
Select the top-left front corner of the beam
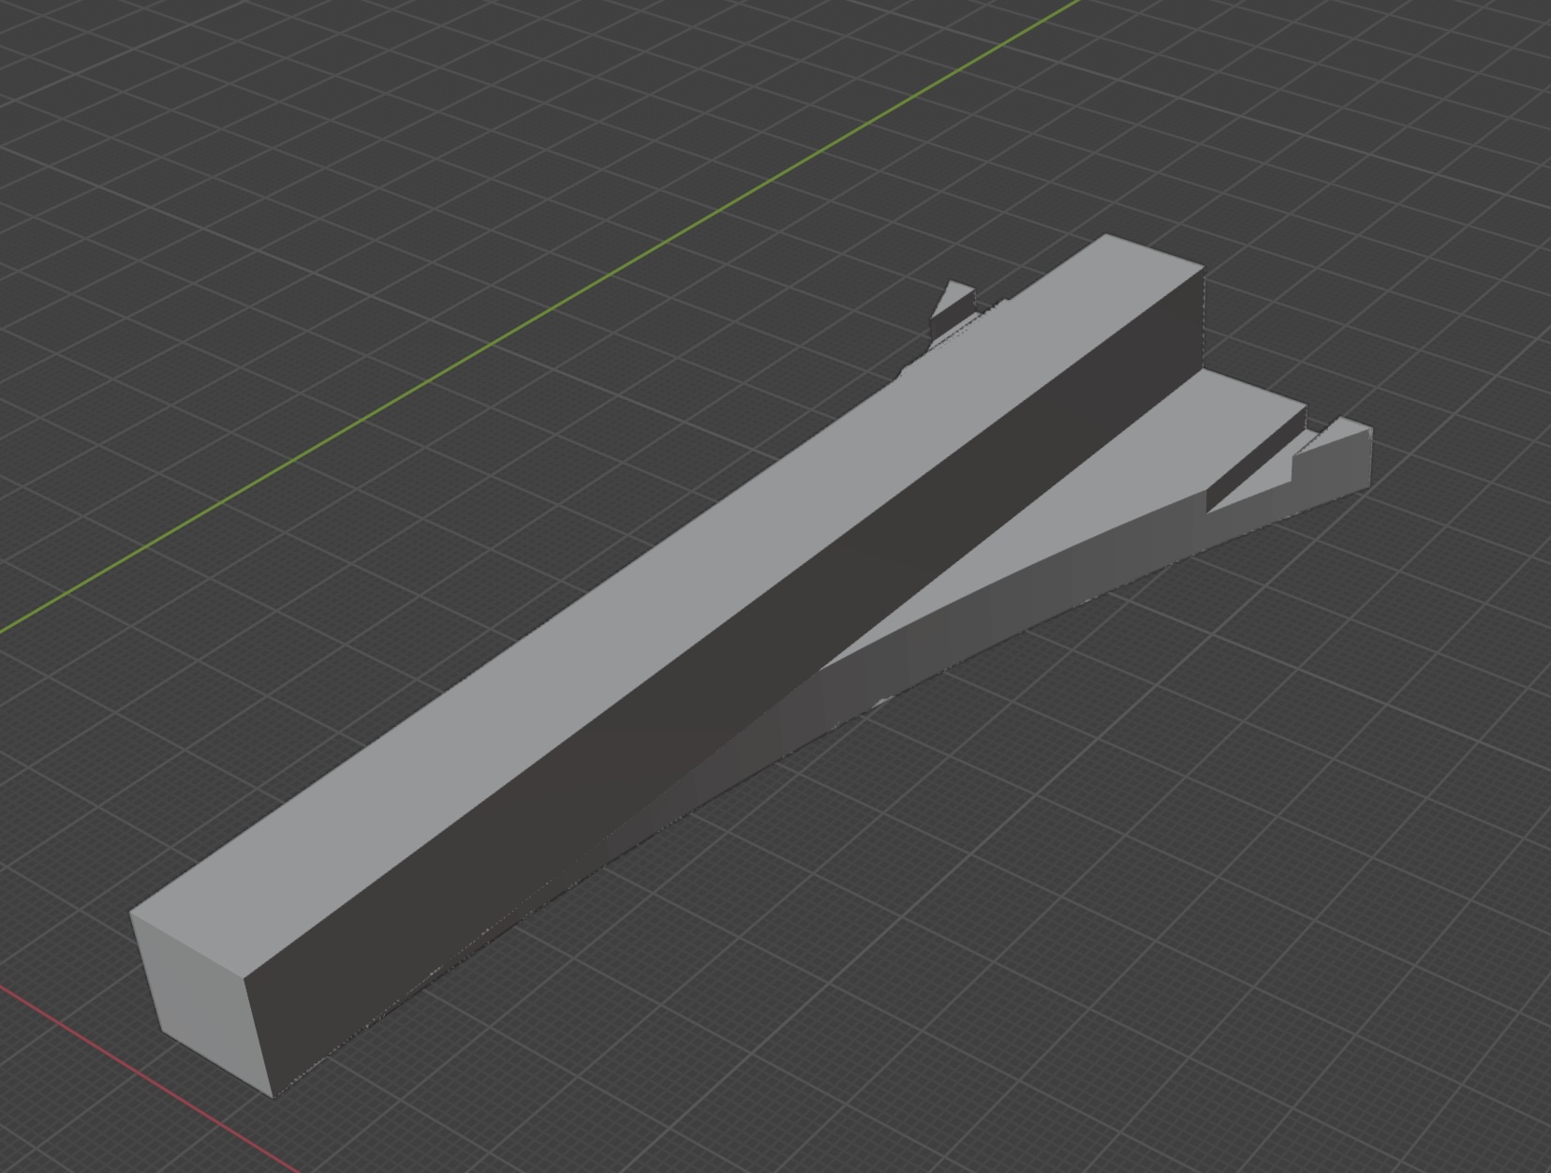click(x=131, y=915)
